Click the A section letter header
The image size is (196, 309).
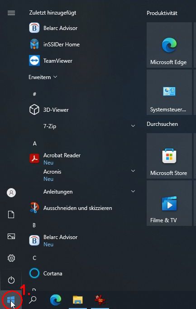34,144
